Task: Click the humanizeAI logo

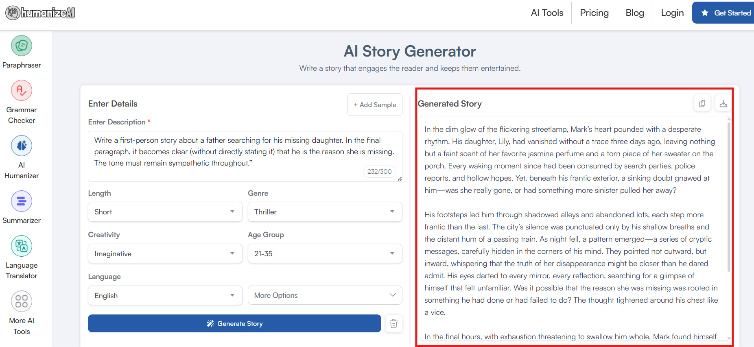Action: point(40,13)
